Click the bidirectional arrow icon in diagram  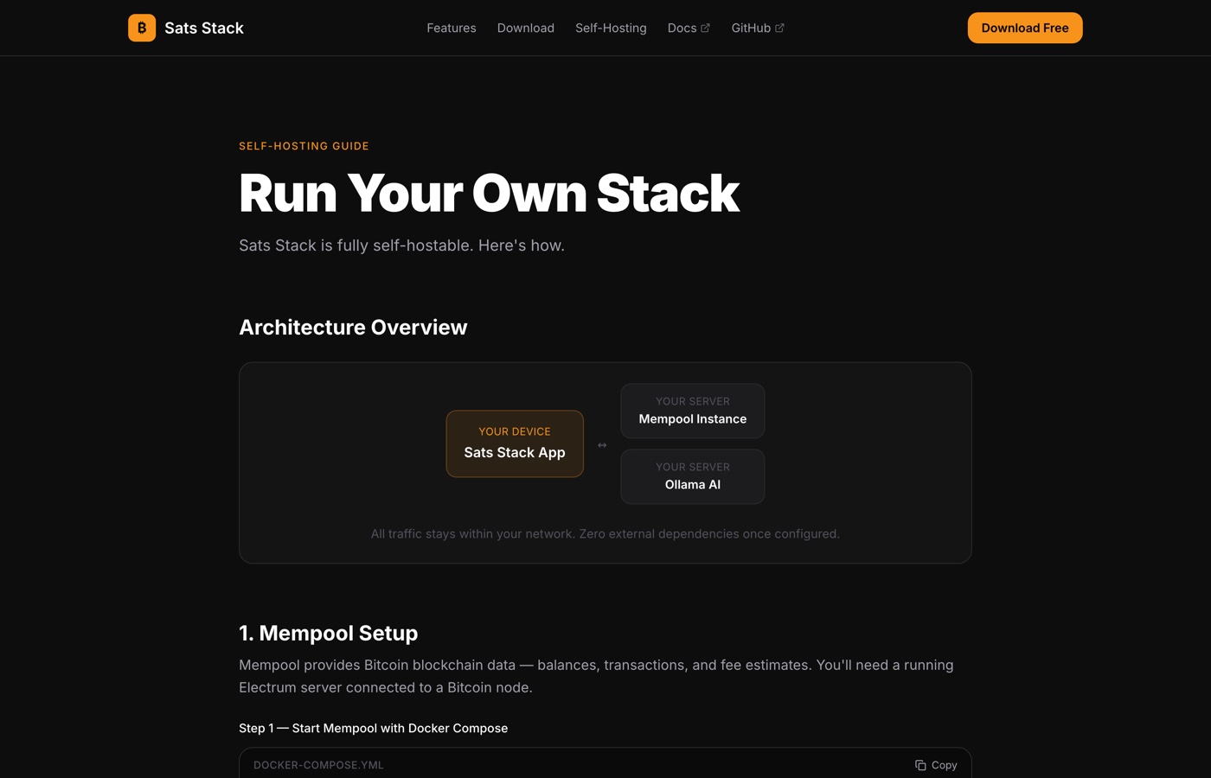coord(602,445)
